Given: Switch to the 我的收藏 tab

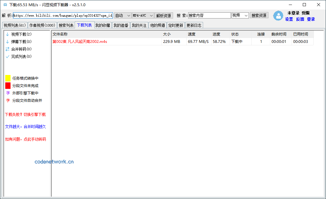Looking at the screenshot, I should click(x=102, y=25).
